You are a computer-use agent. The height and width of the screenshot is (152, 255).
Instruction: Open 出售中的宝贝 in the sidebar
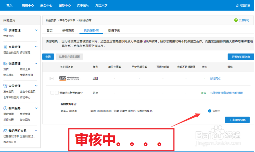pos(28,92)
